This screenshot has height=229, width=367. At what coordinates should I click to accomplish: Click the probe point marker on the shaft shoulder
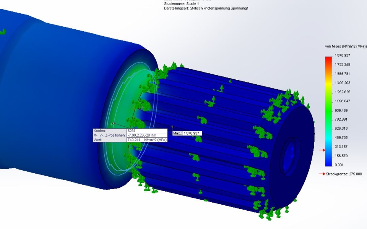coord(114,123)
